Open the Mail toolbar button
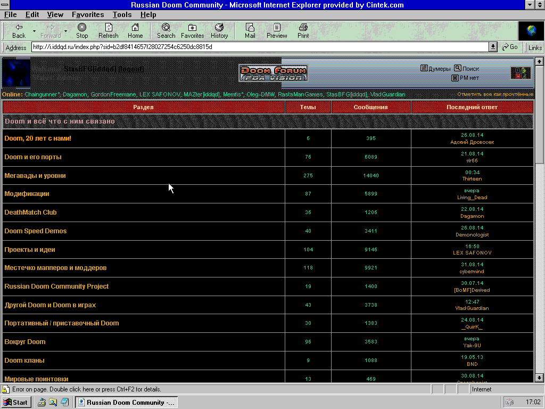The height and width of the screenshot is (409, 545). [250, 31]
